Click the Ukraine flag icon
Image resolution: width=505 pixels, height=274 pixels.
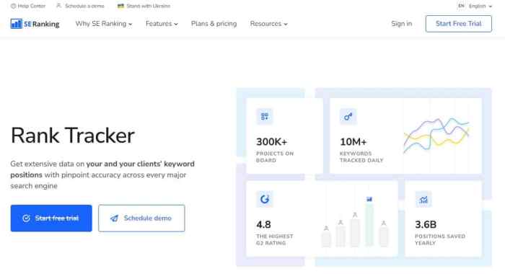[120, 6]
